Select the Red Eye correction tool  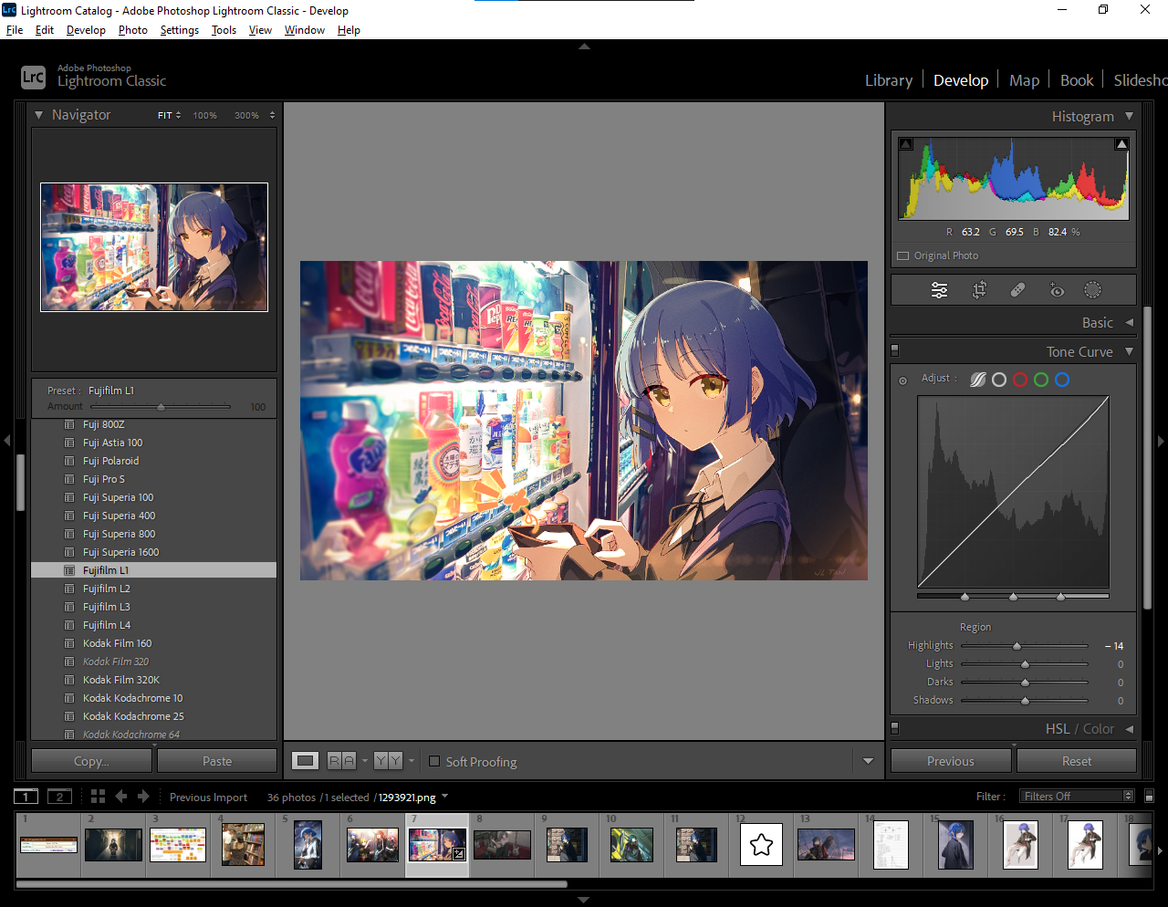pos(1056,290)
